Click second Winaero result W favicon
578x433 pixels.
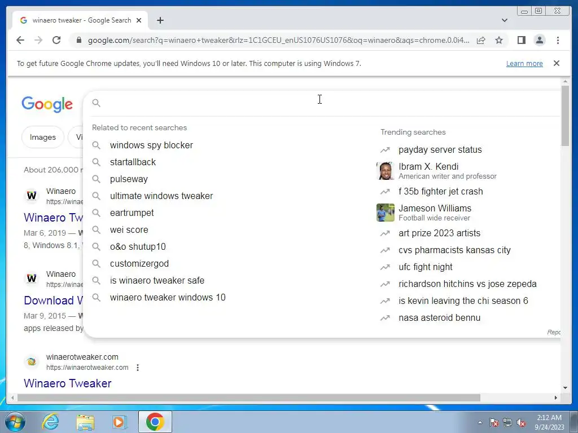tap(32, 279)
